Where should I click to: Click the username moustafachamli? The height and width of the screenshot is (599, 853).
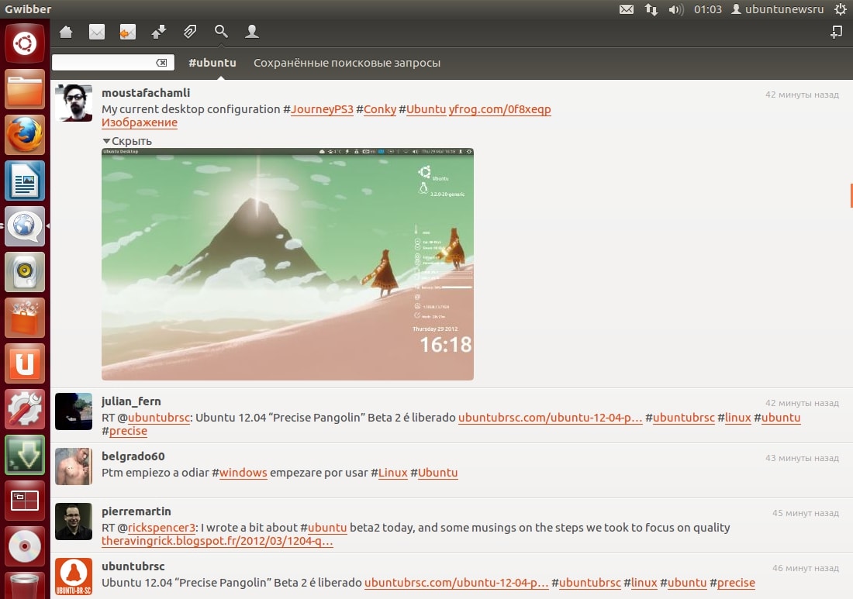click(146, 92)
